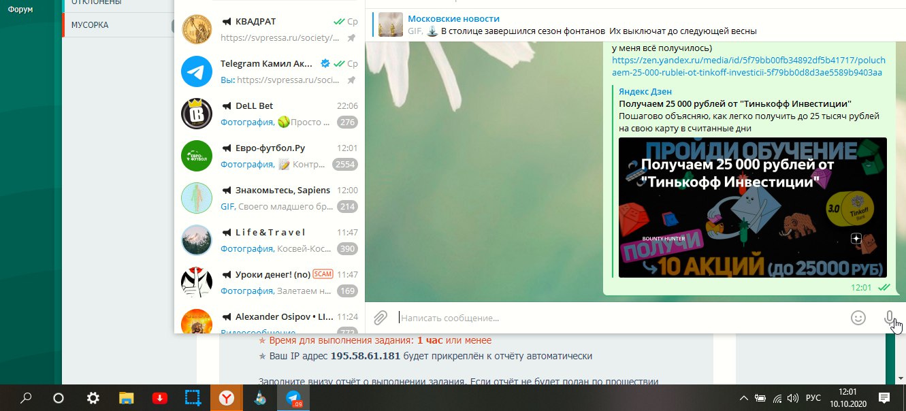Image resolution: width=906 pixels, height=411 pixels.
Task: Open Евро-футбол.Ру channel avatar
Action: [197, 156]
